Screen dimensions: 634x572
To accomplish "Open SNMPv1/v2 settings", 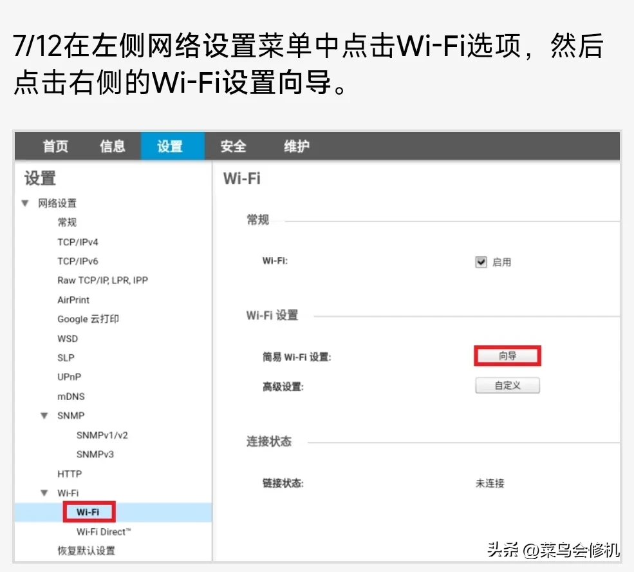I will (102, 435).
